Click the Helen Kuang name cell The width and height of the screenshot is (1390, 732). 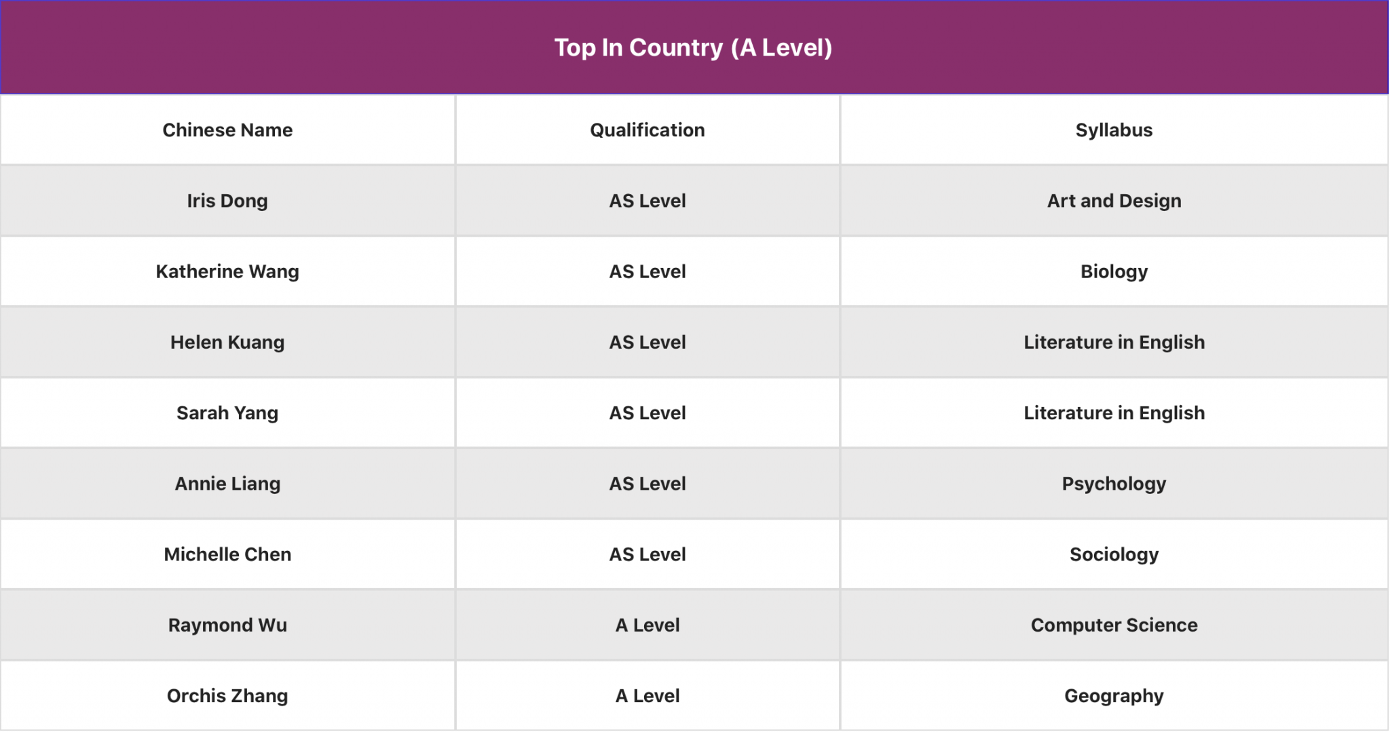(227, 343)
